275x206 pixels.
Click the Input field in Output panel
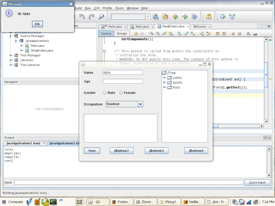click(129, 182)
